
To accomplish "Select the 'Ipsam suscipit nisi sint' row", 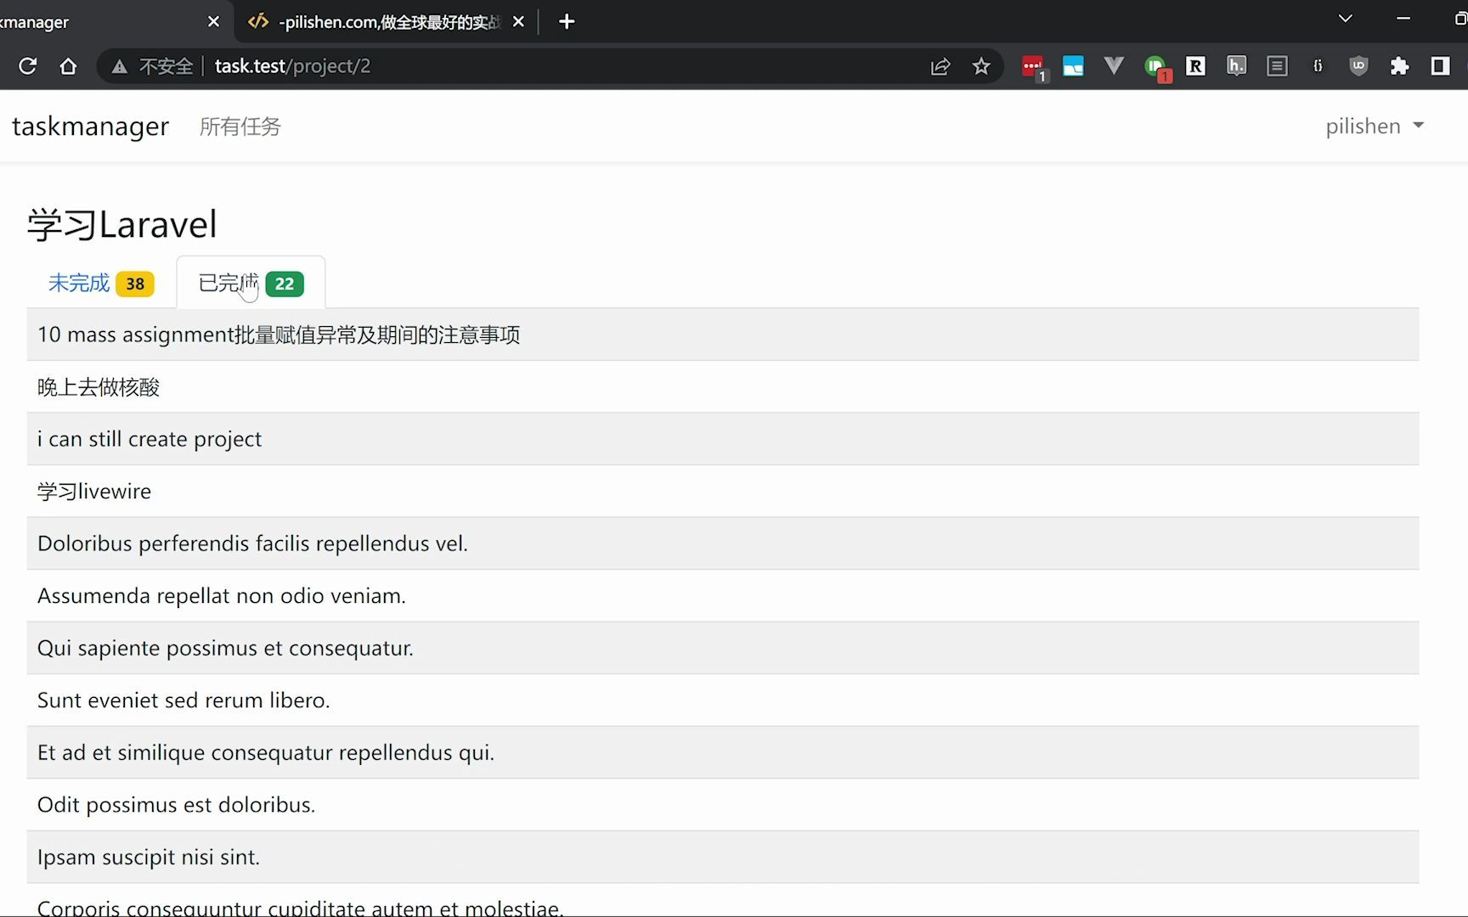I will pos(723,857).
